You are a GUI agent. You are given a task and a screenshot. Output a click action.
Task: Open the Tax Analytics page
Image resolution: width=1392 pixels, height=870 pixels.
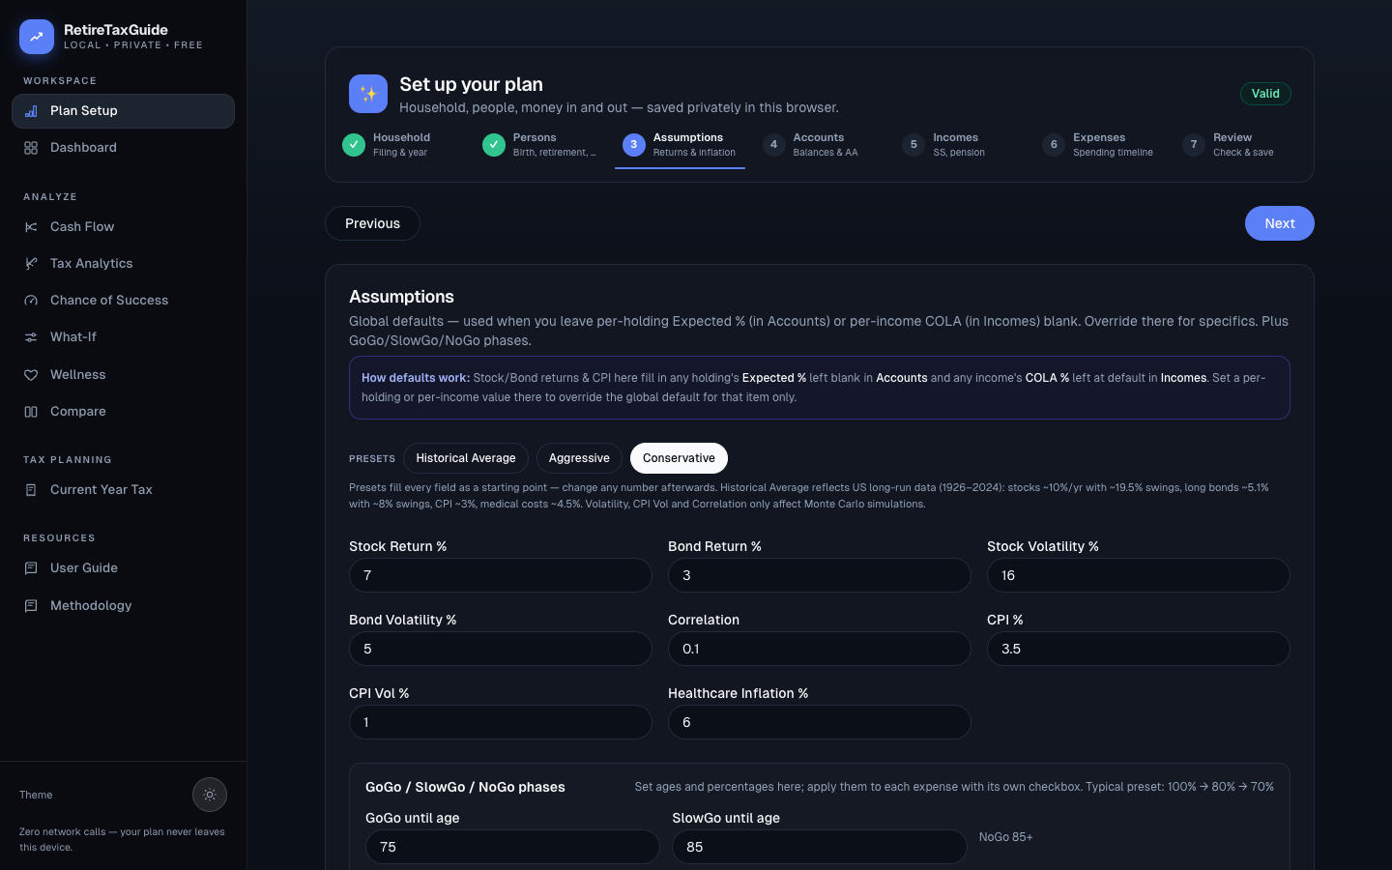(x=123, y=264)
